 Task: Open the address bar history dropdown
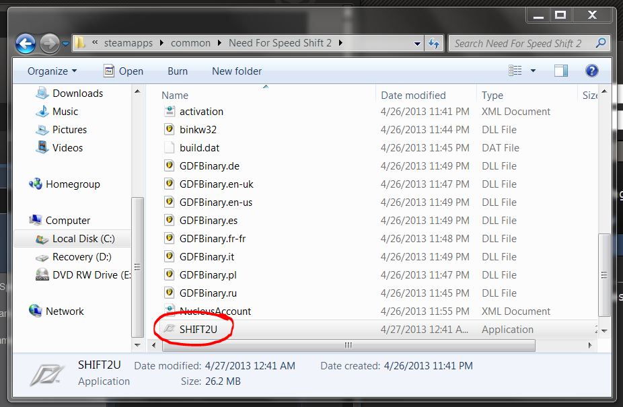[417, 44]
